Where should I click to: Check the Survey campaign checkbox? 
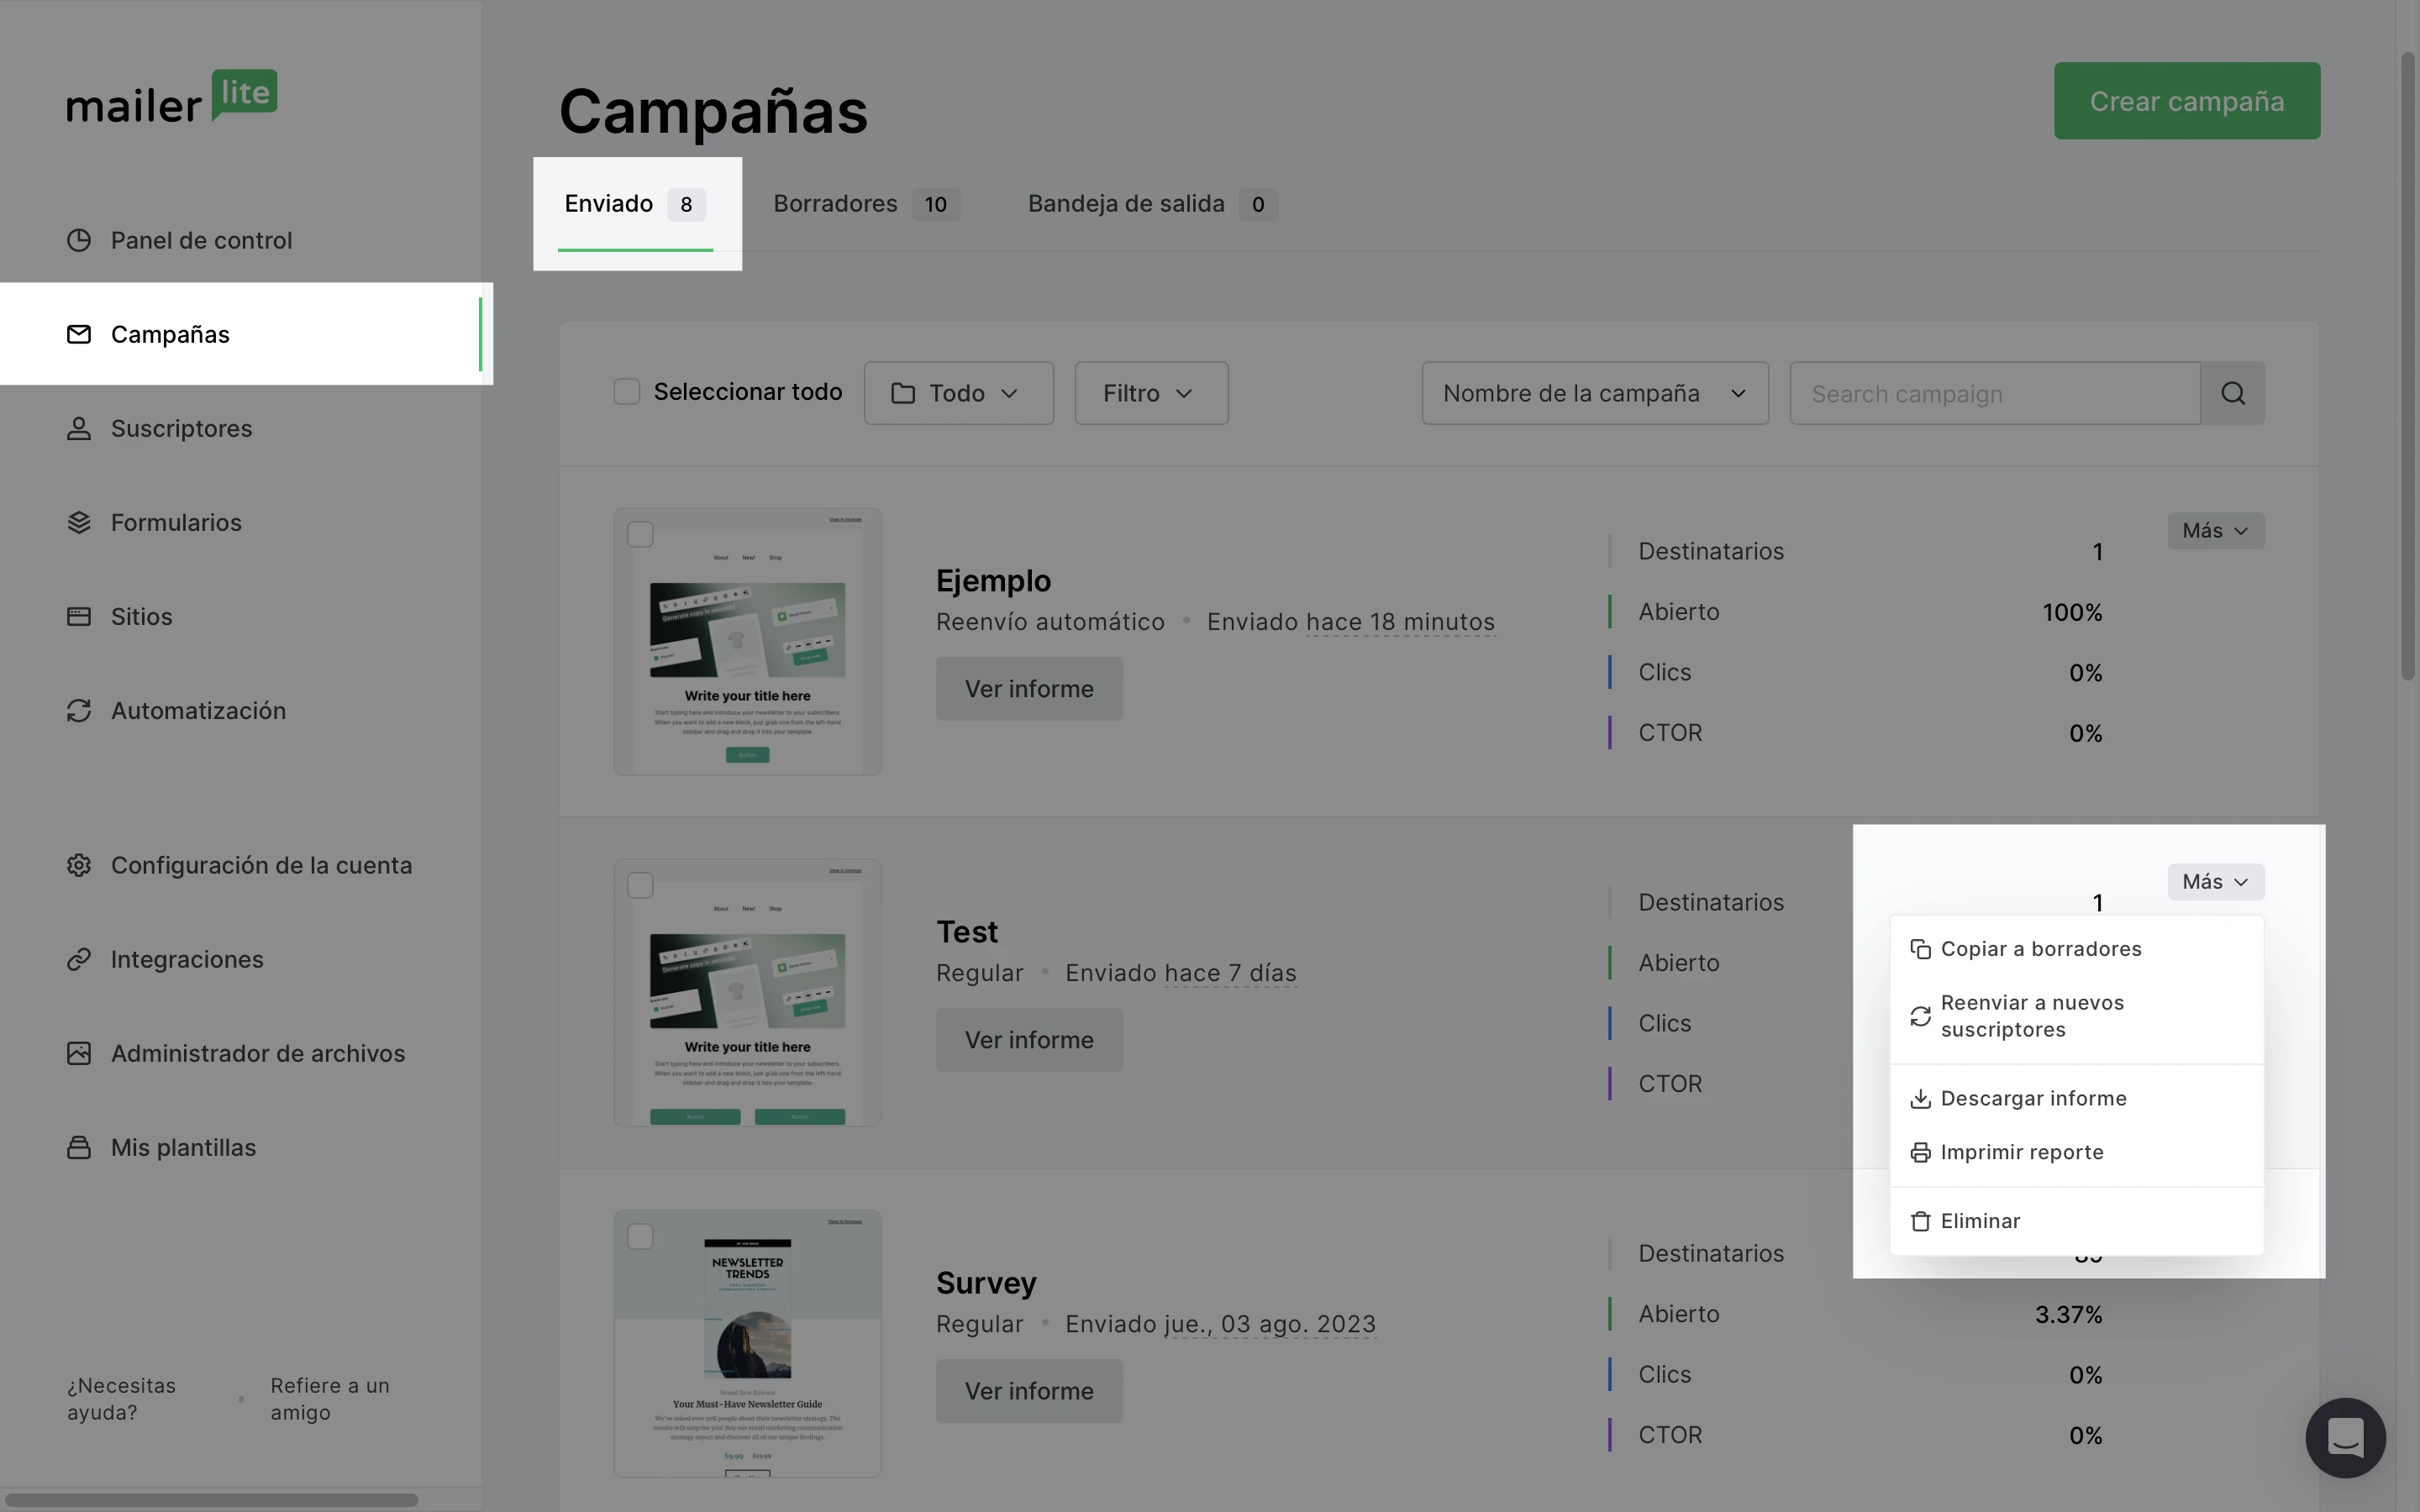pyautogui.click(x=640, y=1237)
